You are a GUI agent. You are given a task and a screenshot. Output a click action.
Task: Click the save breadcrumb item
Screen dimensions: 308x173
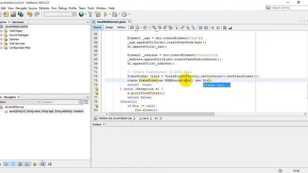click(x=145, y=118)
